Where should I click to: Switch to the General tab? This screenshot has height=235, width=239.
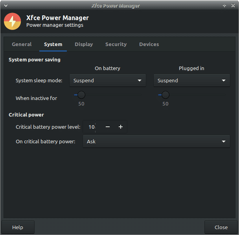click(x=22, y=44)
